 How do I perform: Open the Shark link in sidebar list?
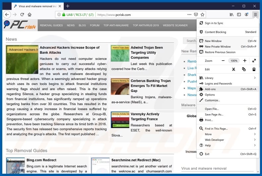pyautogui.click(x=192, y=75)
